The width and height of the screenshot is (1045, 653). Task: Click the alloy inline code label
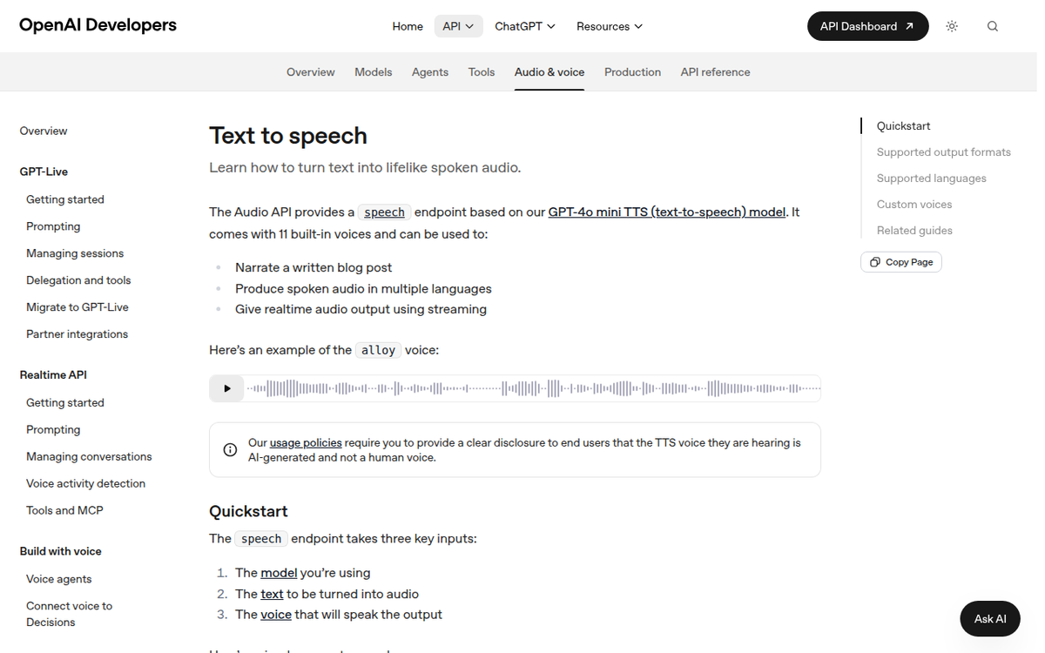[x=378, y=350]
